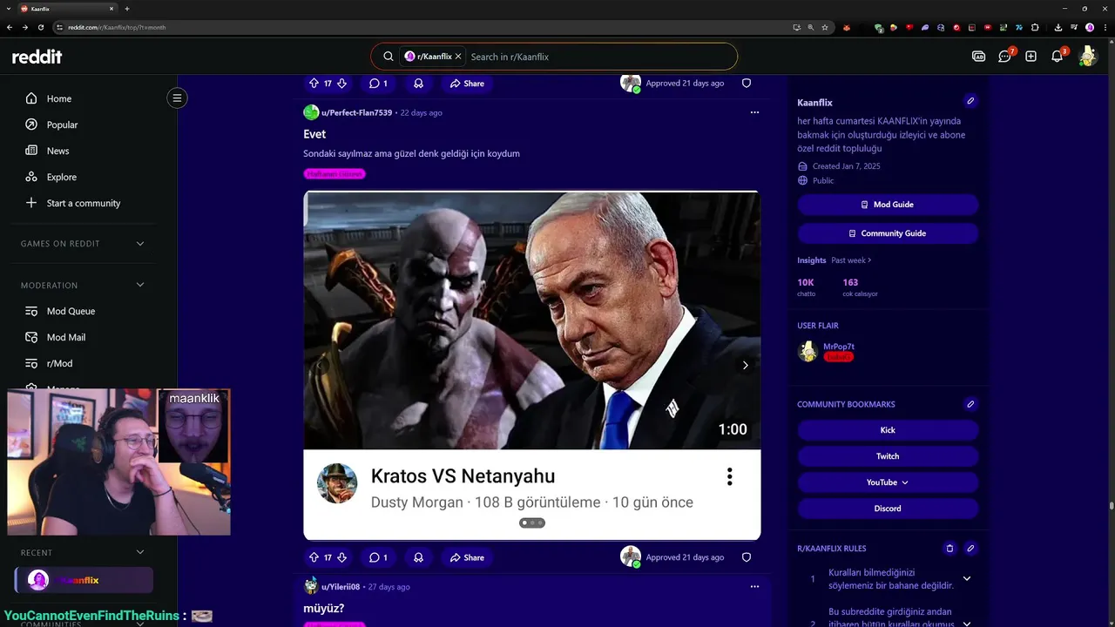Open the chat icon in header
Screen dimensions: 1115x627
tap(1004, 57)
